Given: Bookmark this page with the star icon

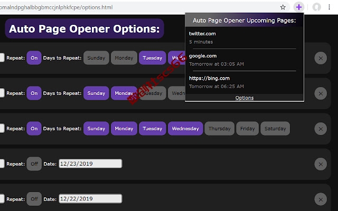Looking at the screenshot, I should pos(283,7).
